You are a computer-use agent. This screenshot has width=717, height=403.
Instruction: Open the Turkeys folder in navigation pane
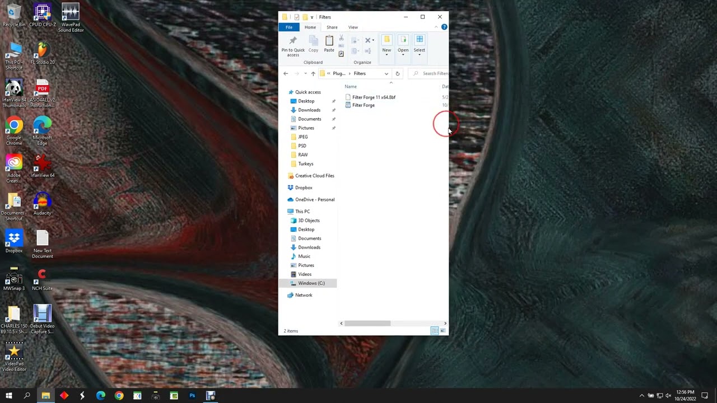[x=306, y=164]
